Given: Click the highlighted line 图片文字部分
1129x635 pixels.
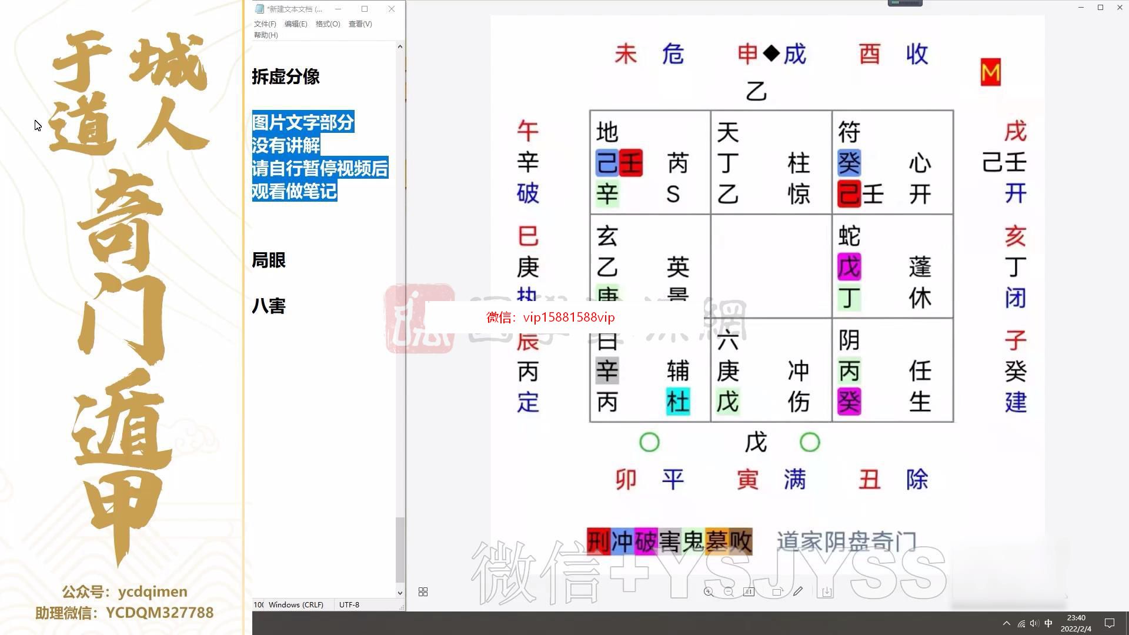Looking at the screenshot, I should pyautogui.click(x=303, y=122).
